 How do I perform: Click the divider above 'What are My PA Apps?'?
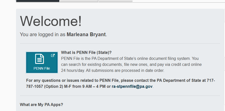tap(120, 96)
